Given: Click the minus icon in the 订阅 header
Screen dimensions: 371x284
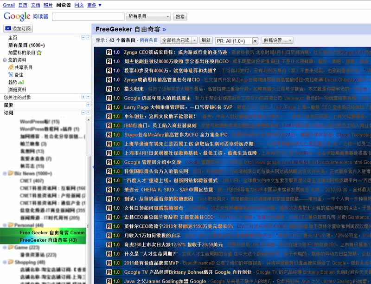Looking at the screenshot, I should click(83, 112).
